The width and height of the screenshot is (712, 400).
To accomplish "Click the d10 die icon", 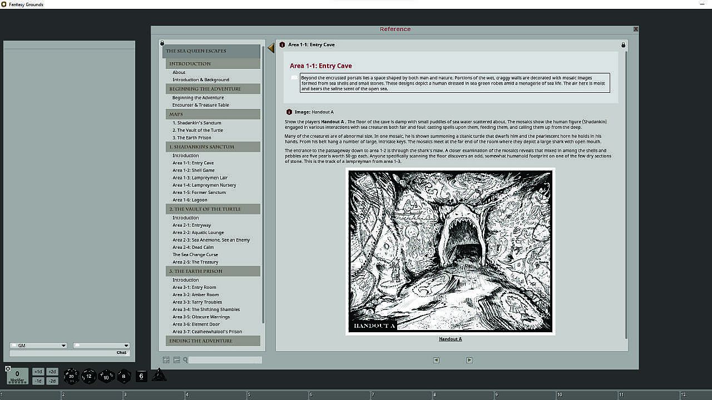I will click(106, 376).
